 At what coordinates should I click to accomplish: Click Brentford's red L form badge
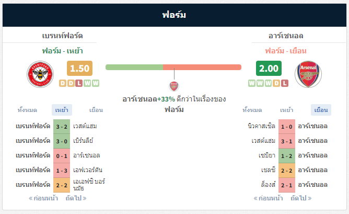(x=79, y=83)
